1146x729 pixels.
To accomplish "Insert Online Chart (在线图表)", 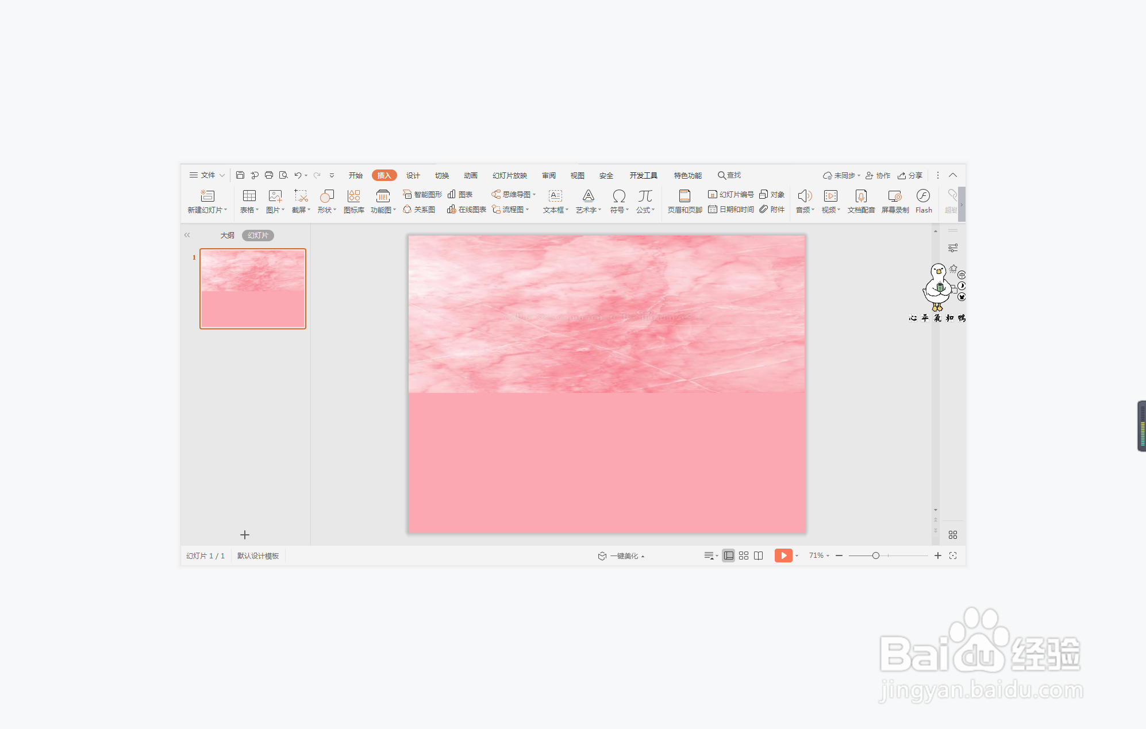I will coord(467,210).
